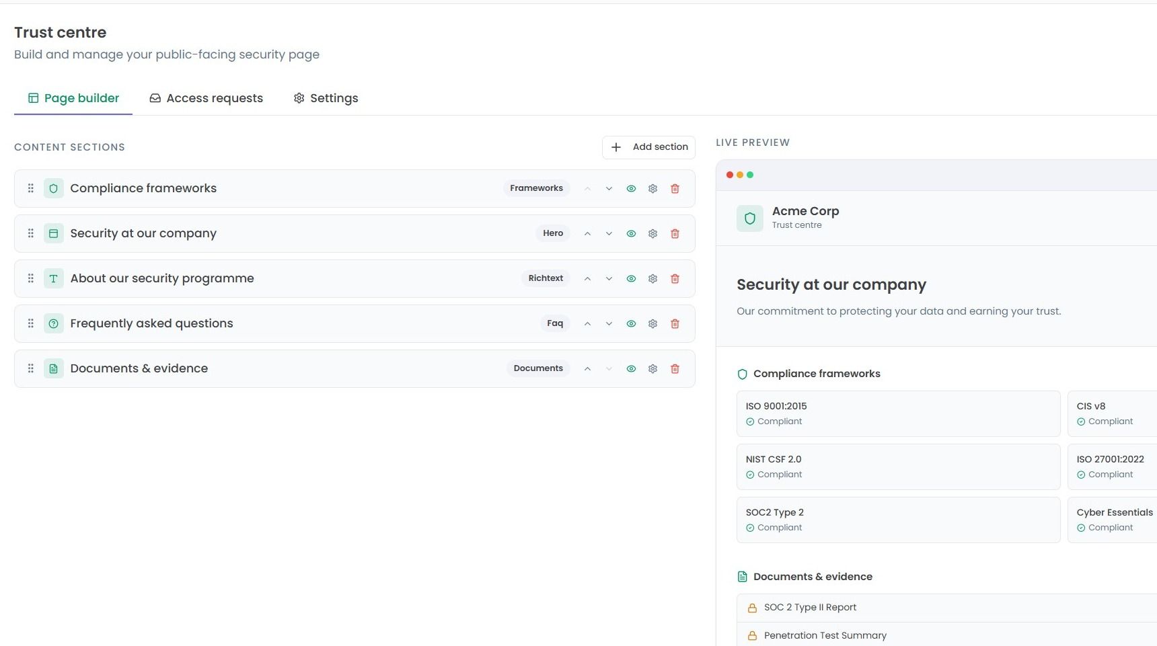1157x646 pixels.
Task: Grab drag handle of Documents & evidence row
Action: click(30, 368)
